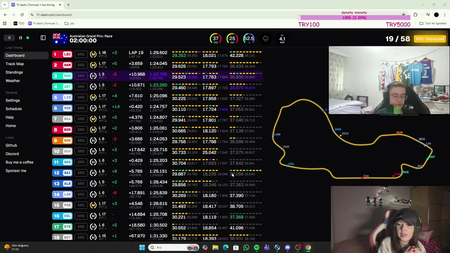Open the TOD bookmark
This screenshot has width=450, height=253.
pyautogui.click(x=19, y=24)
